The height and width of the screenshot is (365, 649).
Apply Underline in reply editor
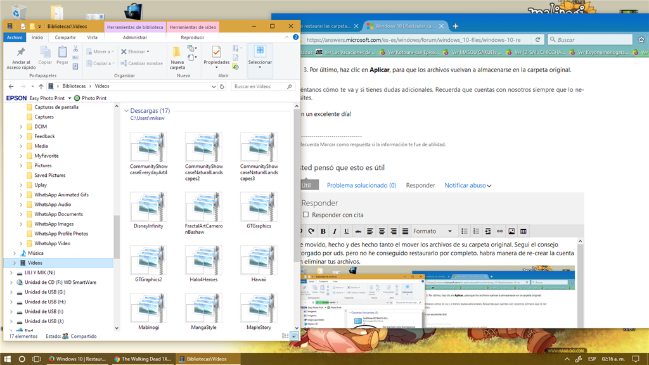point(347,231)
